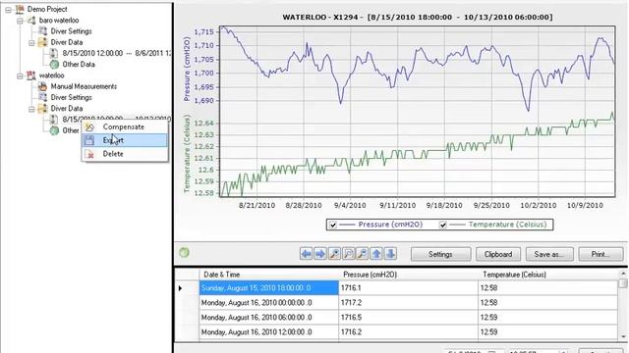The image size is (629, 353).
Task: Open chart Settings button
Action: coord(441,254)
